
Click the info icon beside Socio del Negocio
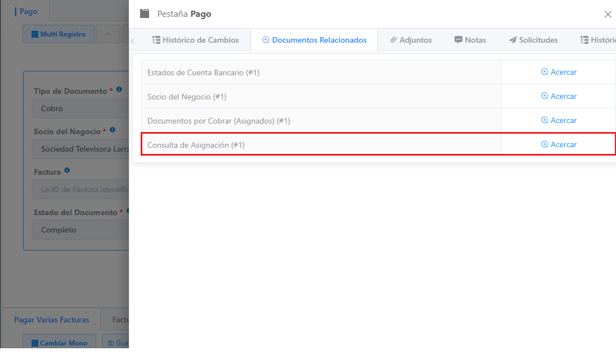point(113,130)
